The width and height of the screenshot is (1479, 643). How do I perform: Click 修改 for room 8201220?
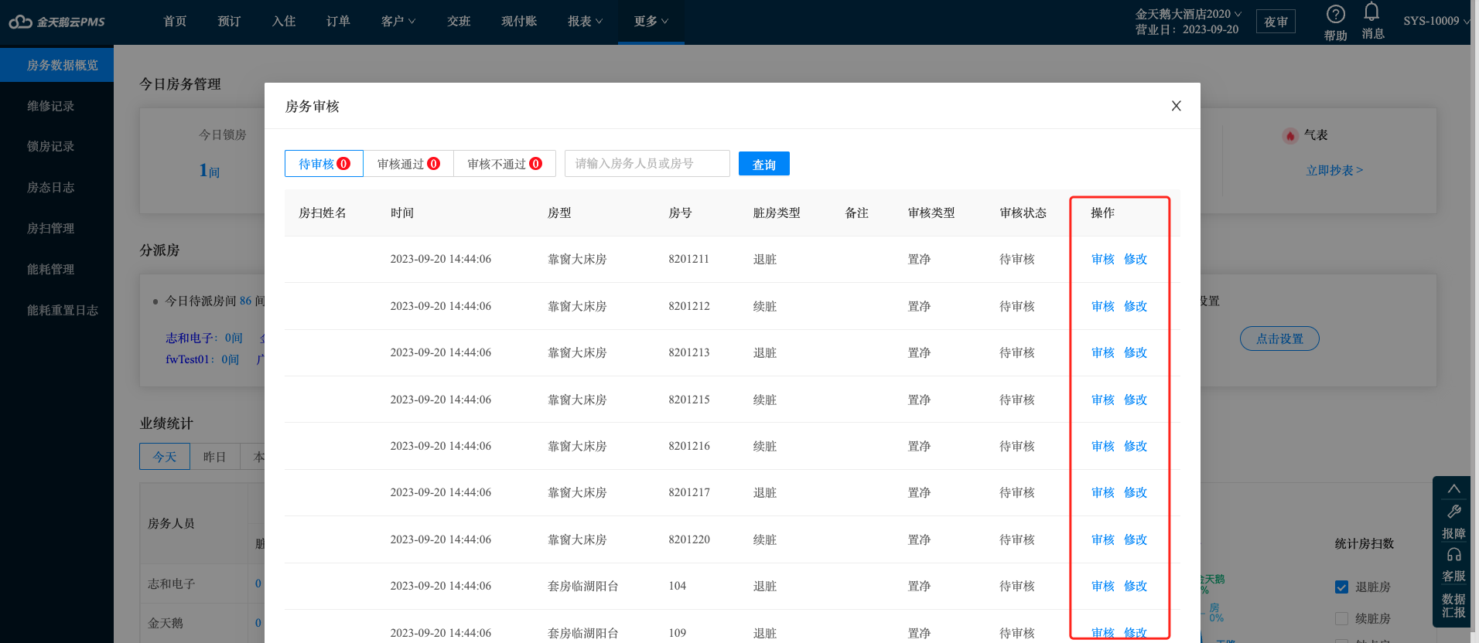point(1136,540)
